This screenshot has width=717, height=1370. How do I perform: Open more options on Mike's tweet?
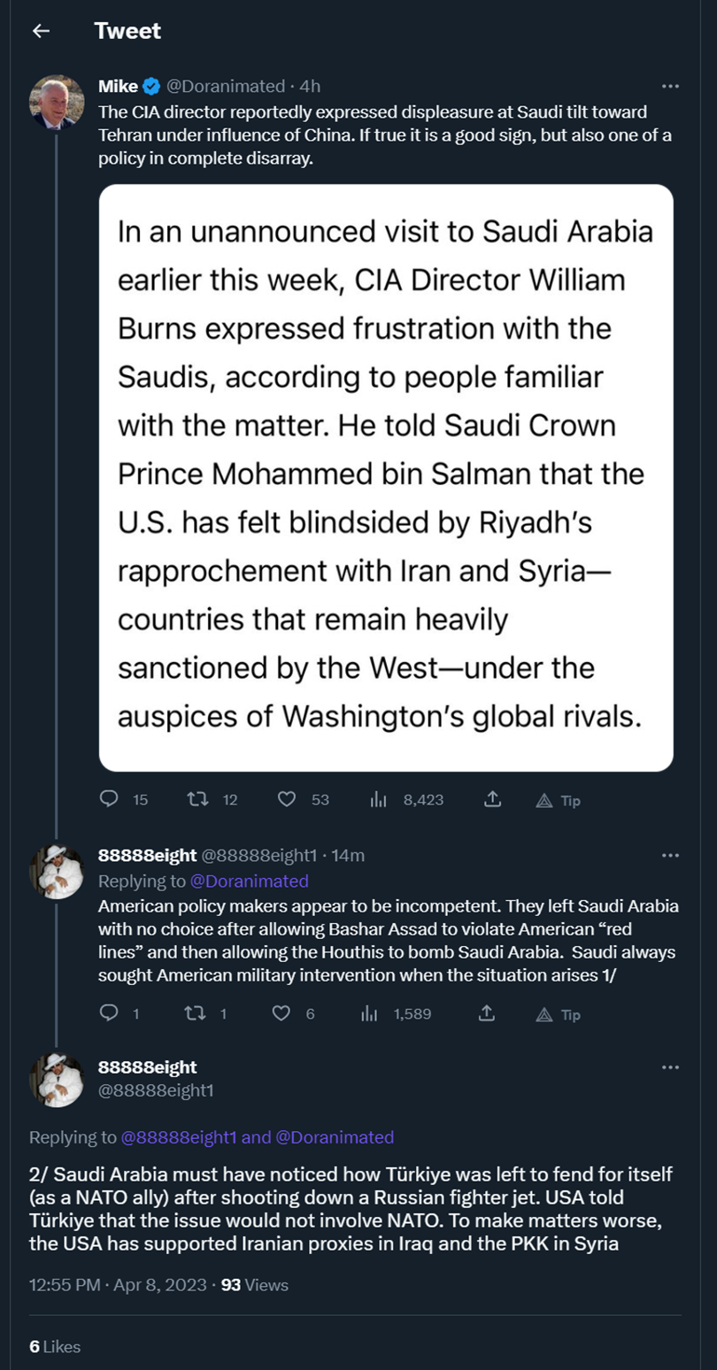point(670,86)
